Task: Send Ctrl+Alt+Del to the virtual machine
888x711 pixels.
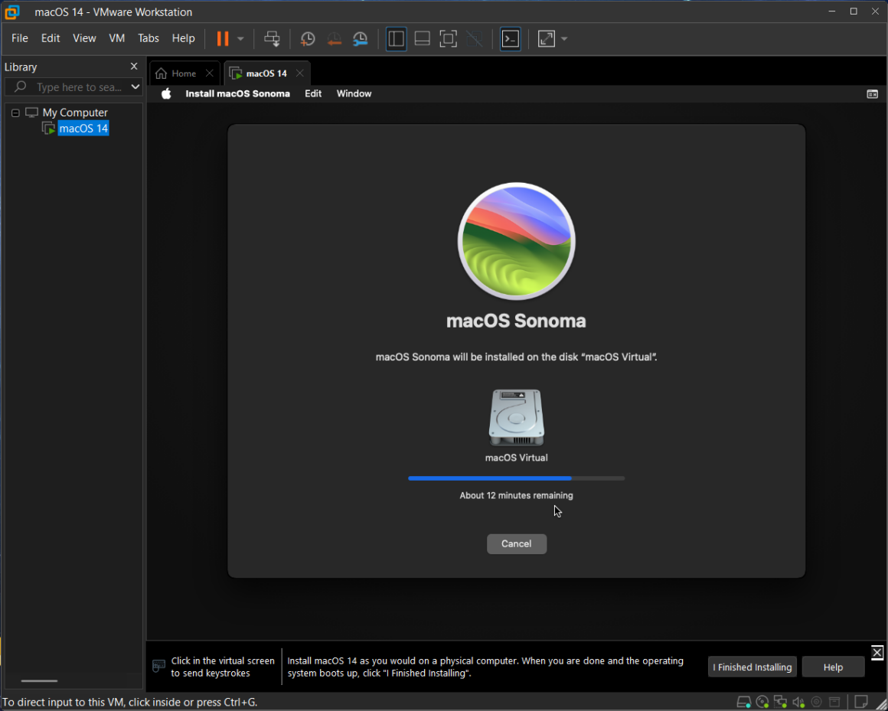Action: [272, 38]
